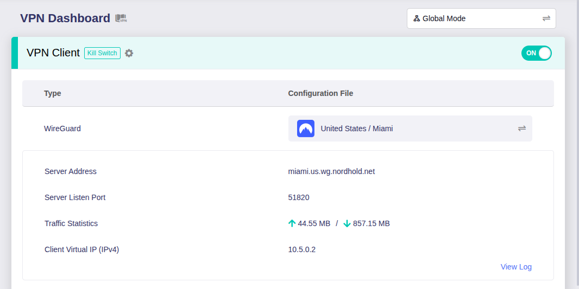
Task: Toggle the Kill Switch badge
Action: [x=102, y=53]
